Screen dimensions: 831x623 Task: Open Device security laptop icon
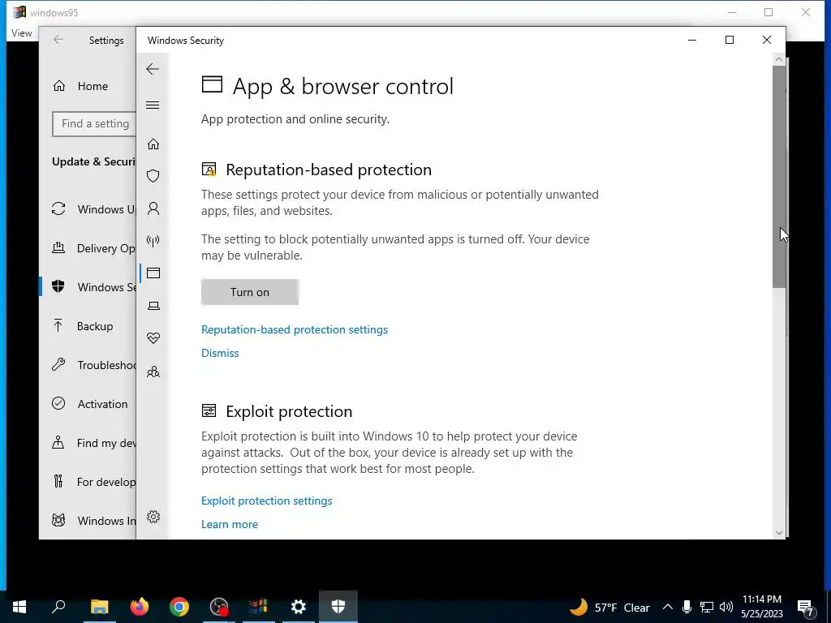(x=153, y=306)
